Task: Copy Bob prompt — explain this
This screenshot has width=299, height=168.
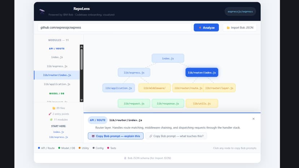Action: pyautogui.click(x=116, y=136)
